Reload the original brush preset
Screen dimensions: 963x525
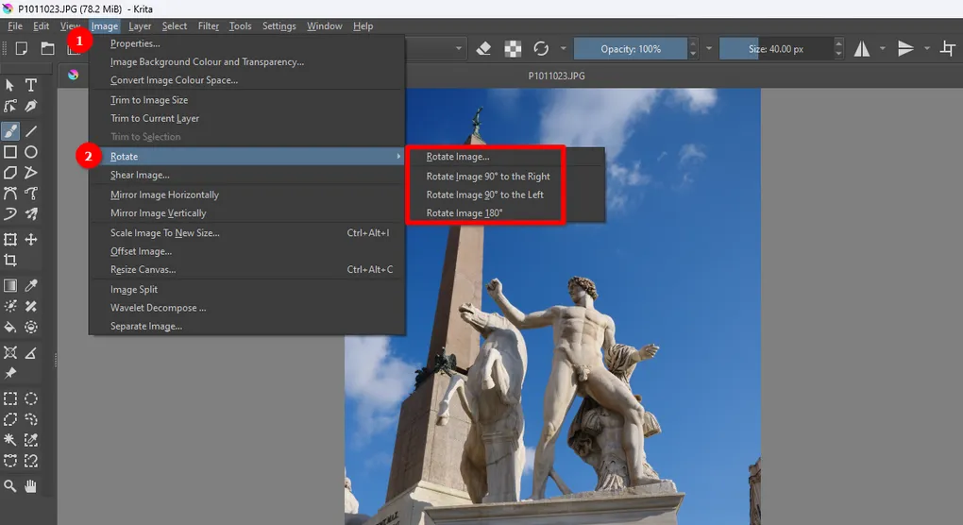(x=541, y=49)
